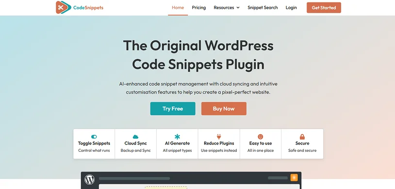Click the Try Free button

click(173, 109)
